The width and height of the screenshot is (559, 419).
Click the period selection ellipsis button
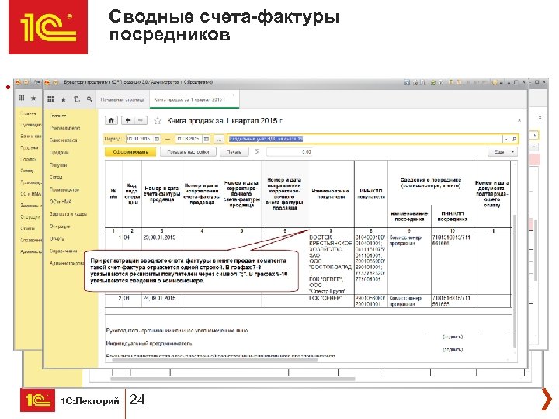219,139
